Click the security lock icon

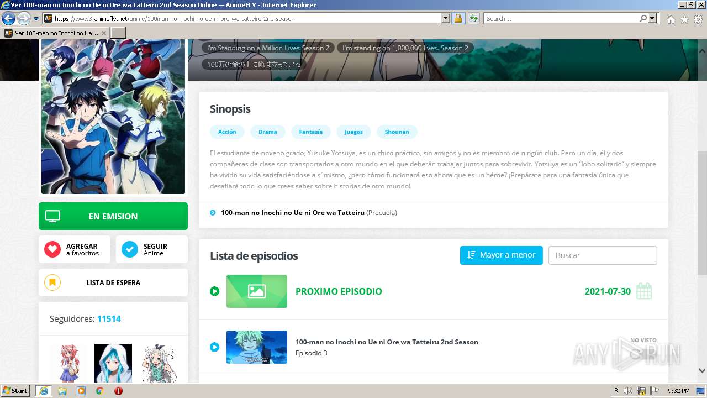[x=458, y=18]
